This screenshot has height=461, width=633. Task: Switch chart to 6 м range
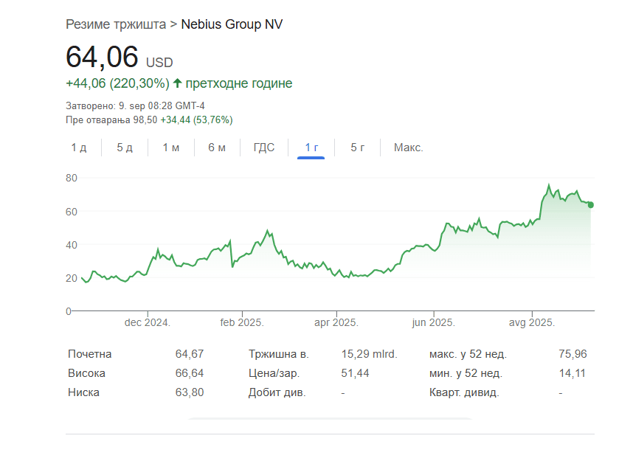(217, 148)
